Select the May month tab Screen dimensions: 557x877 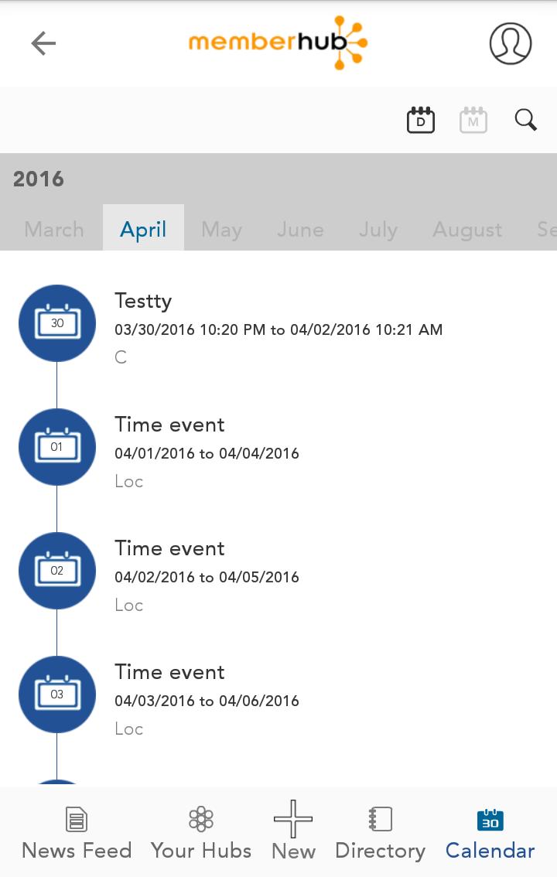(221, 230)
